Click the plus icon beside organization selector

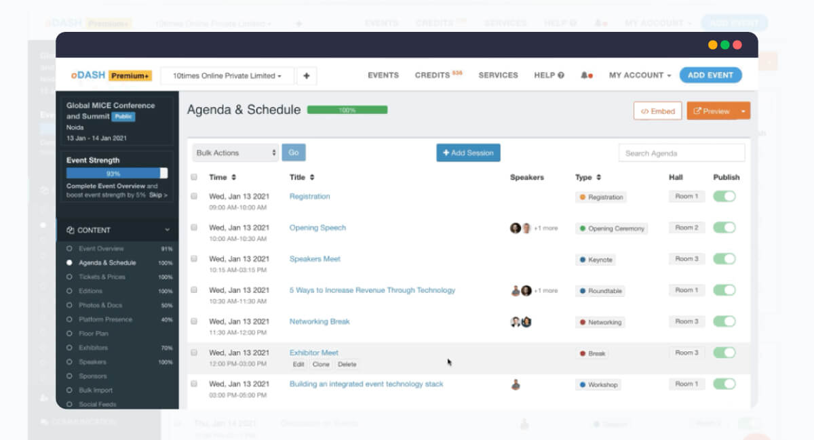[306, 76]
